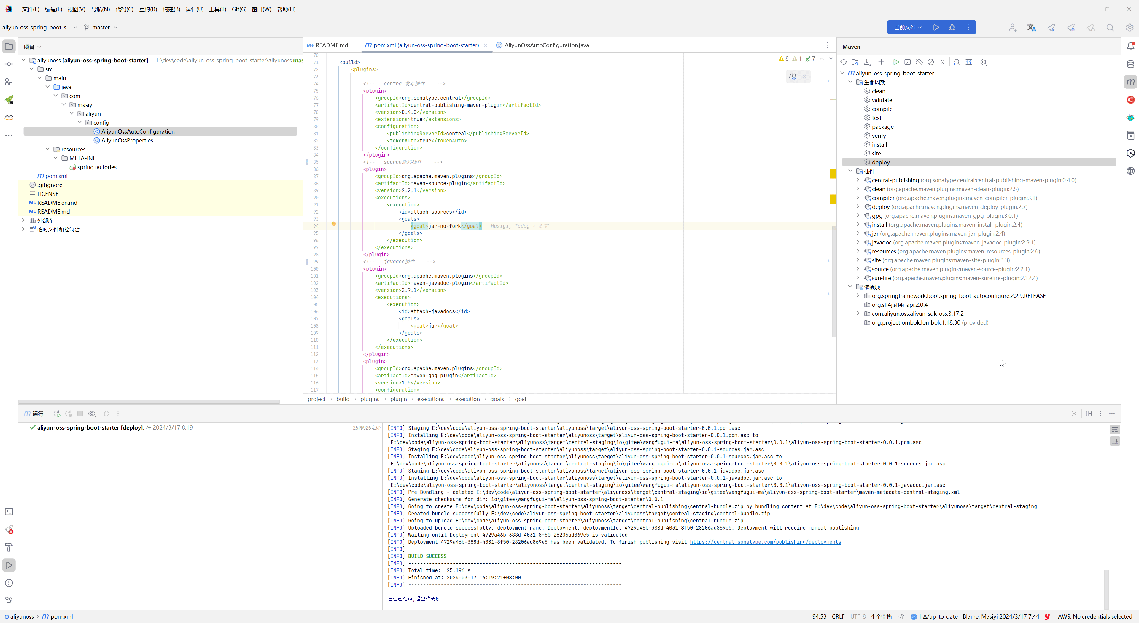Viewport: 1139px width, 623px height.
Task: Select AliyunOssProperties in project tree
Action: 127,141
